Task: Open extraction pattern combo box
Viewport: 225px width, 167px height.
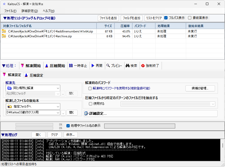Action: 168,104
